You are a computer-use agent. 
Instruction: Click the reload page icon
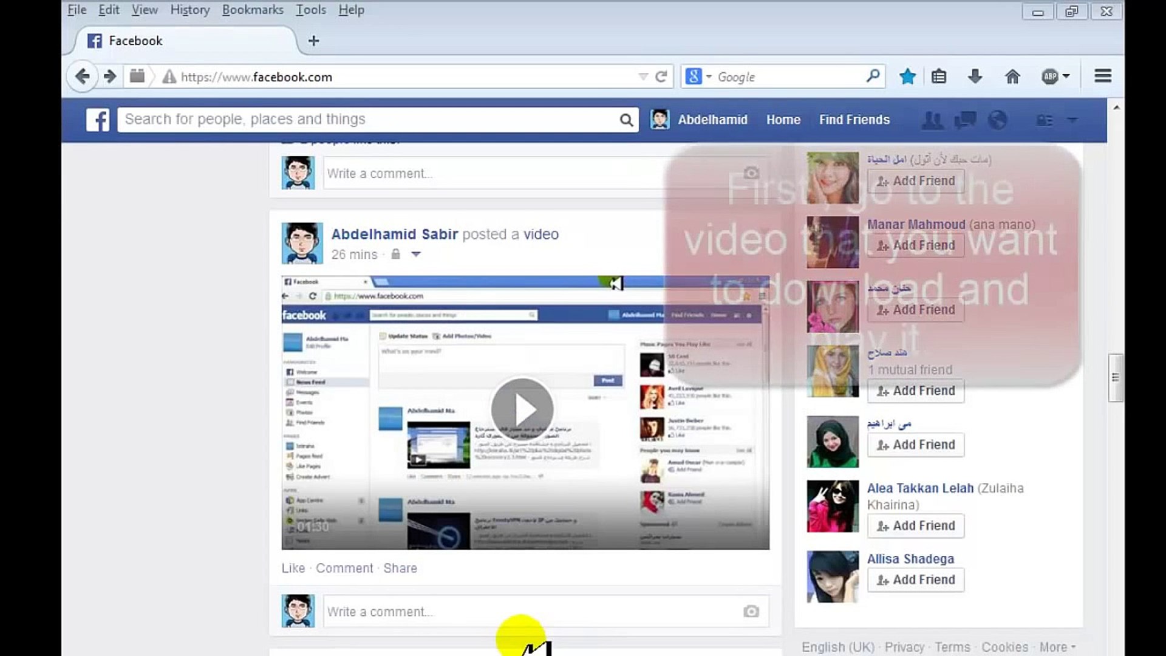pos(661,77)
